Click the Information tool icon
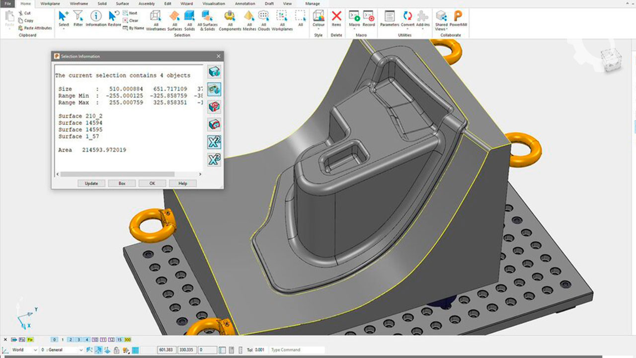The height and width of the screenshot is (358, 636). (96, 16)
